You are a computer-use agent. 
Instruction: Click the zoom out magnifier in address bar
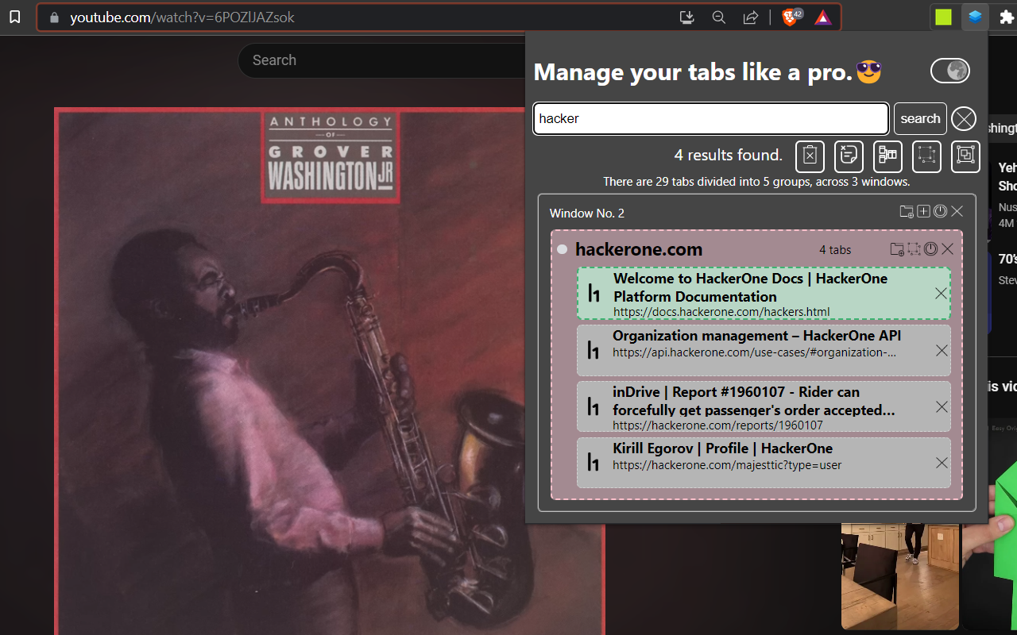[719, 17]
